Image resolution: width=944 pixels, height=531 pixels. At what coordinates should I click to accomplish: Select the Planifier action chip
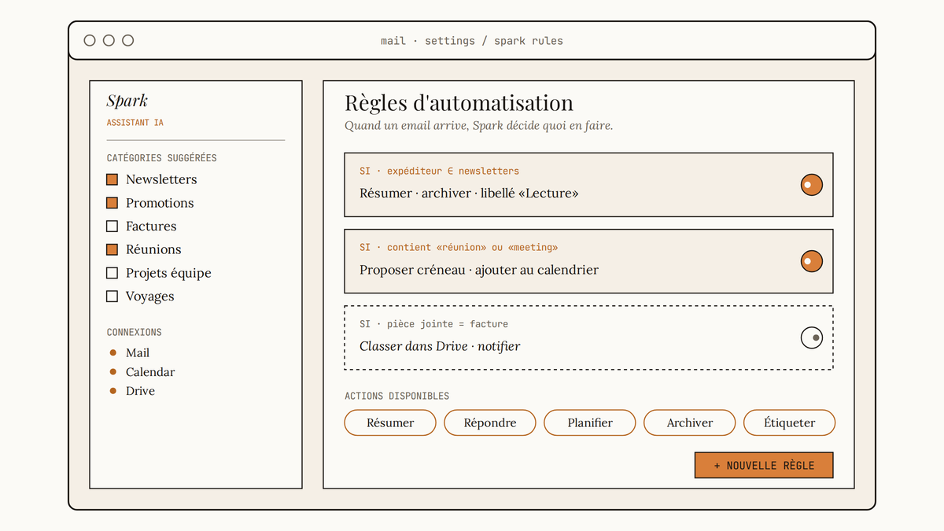pyautogui.click(x=590, y=422)
